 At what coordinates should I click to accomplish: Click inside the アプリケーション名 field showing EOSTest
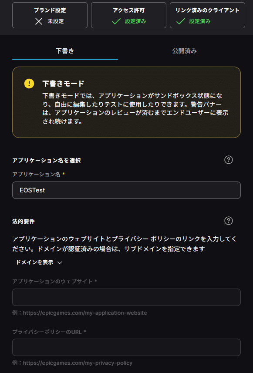(126, 190)
